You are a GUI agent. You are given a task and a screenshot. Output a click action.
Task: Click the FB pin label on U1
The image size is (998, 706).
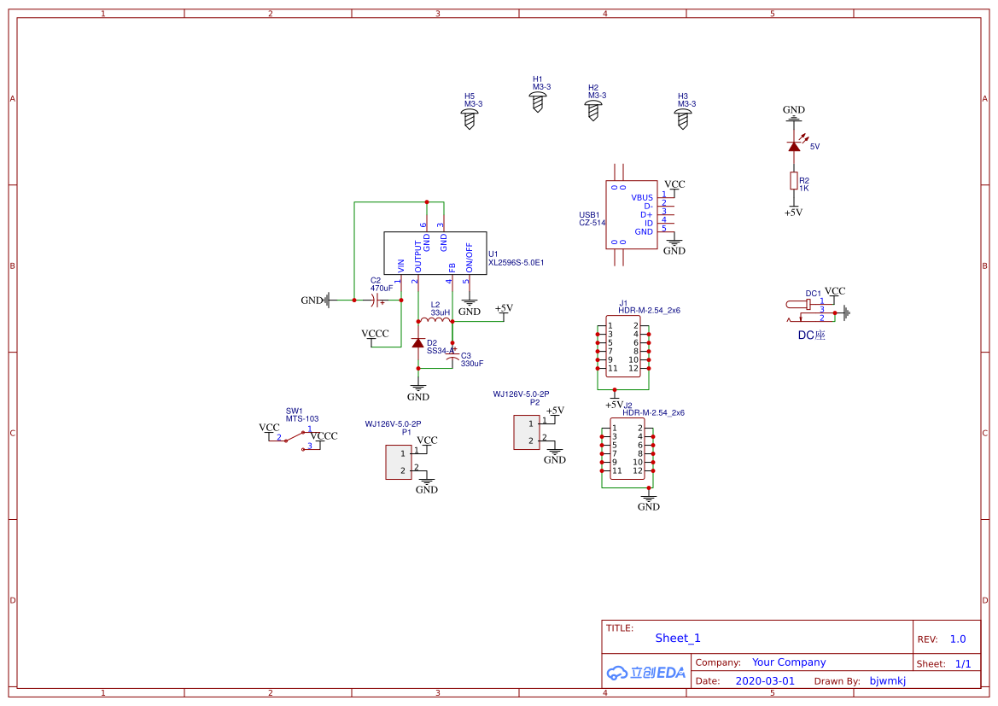point(452,268)
